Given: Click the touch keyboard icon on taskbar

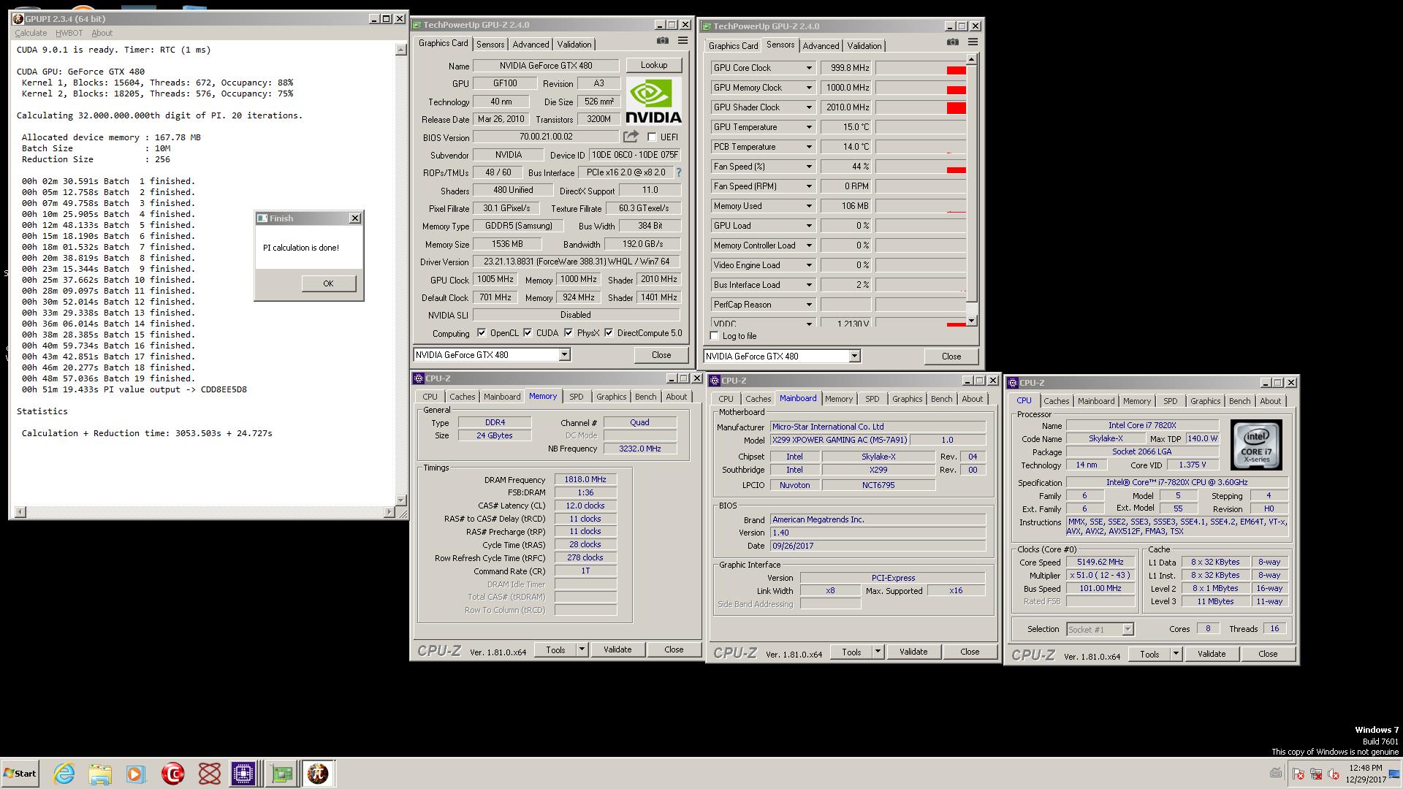Looking at the screenshot, I should point(1276,773).
